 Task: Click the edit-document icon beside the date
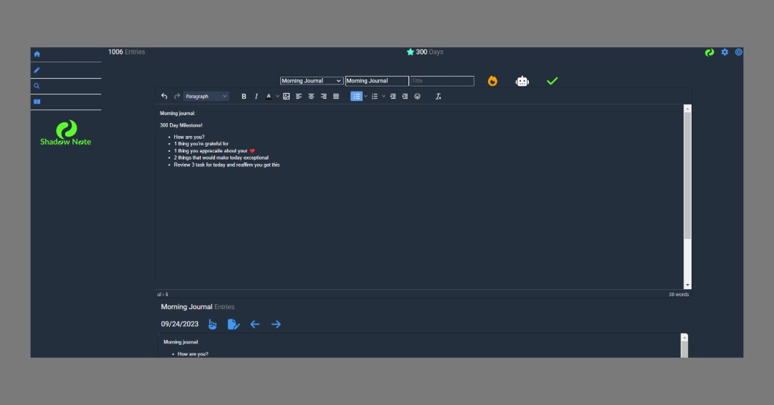[234, 324]
